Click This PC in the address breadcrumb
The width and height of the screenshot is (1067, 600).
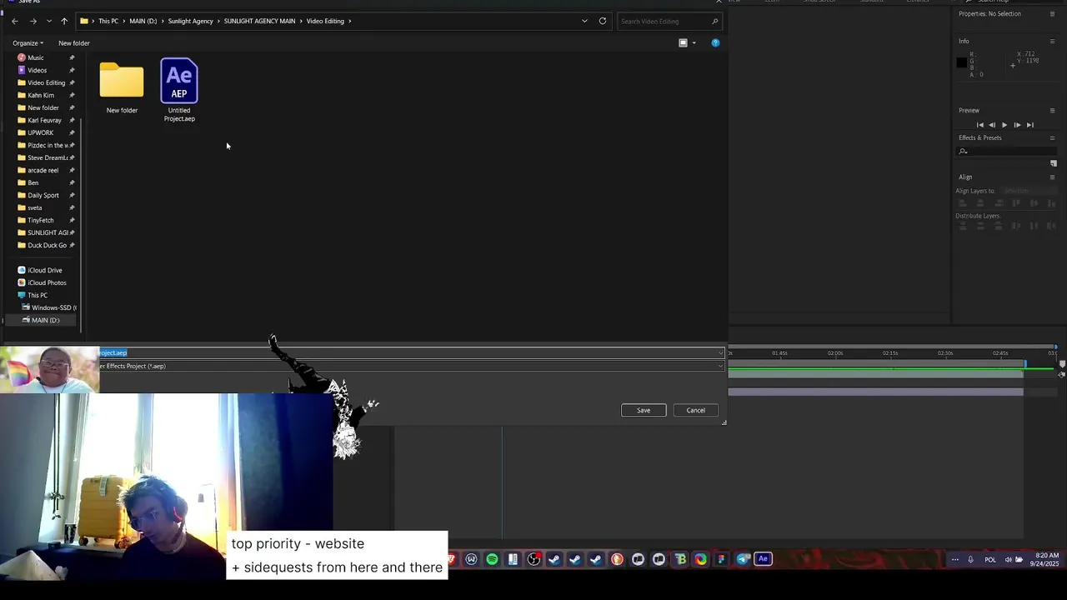tap(108, 21)
